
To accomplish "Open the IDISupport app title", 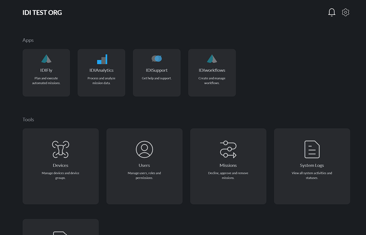I will tap(157, 70).
